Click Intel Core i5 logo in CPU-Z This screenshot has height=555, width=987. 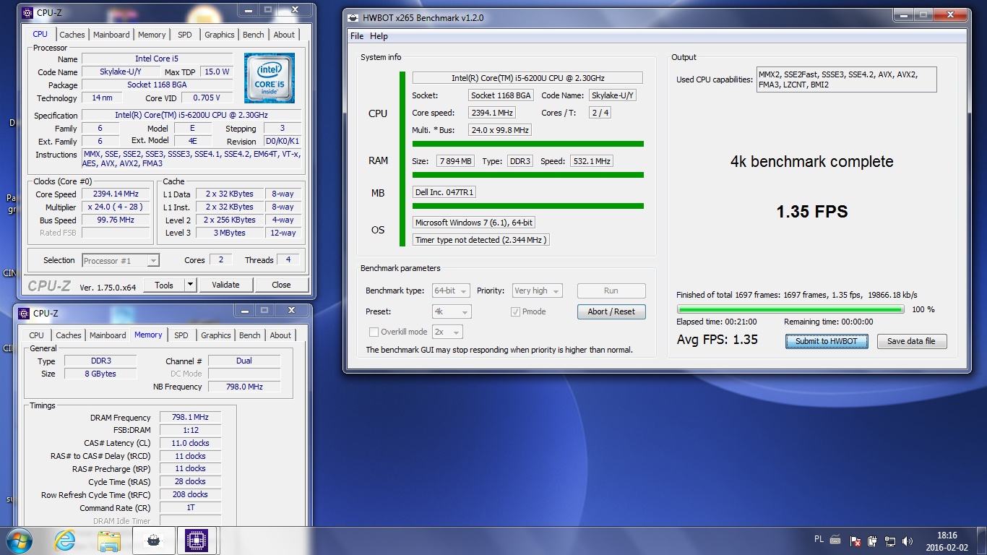tap(269, 78)
